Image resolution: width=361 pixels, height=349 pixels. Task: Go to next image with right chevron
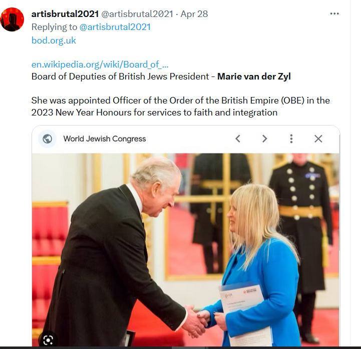(265, 138)
